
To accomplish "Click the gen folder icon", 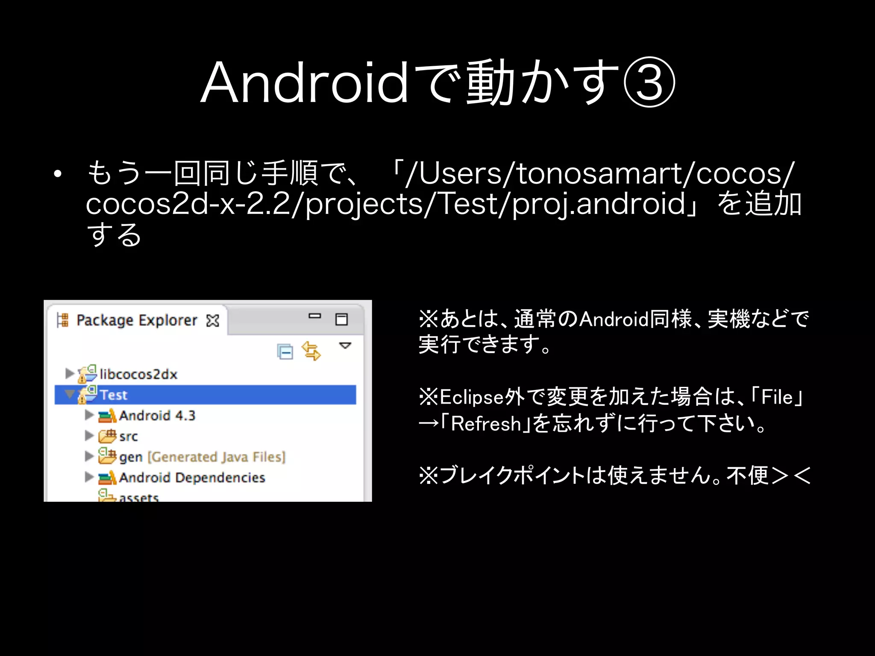I will click(107, 456).
